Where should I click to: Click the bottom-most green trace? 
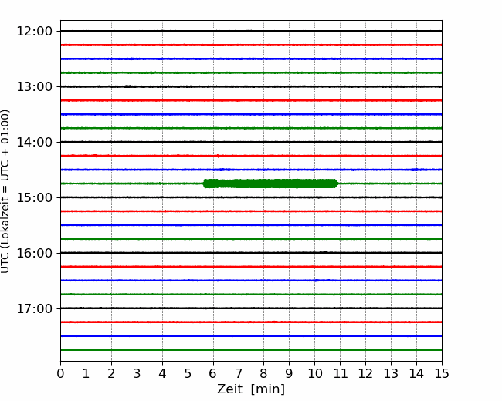coord(251,350)
